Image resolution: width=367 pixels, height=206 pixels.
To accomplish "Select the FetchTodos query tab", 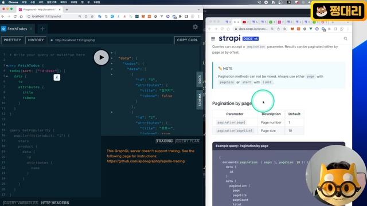I will 17,29.
